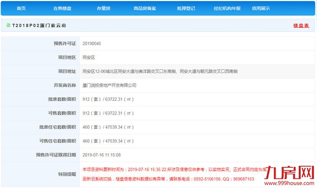Select the 可售住宅套数/面积 value 460 / 47539.34
The width and height of the screenshot is (317, 188).
[108, 141]
